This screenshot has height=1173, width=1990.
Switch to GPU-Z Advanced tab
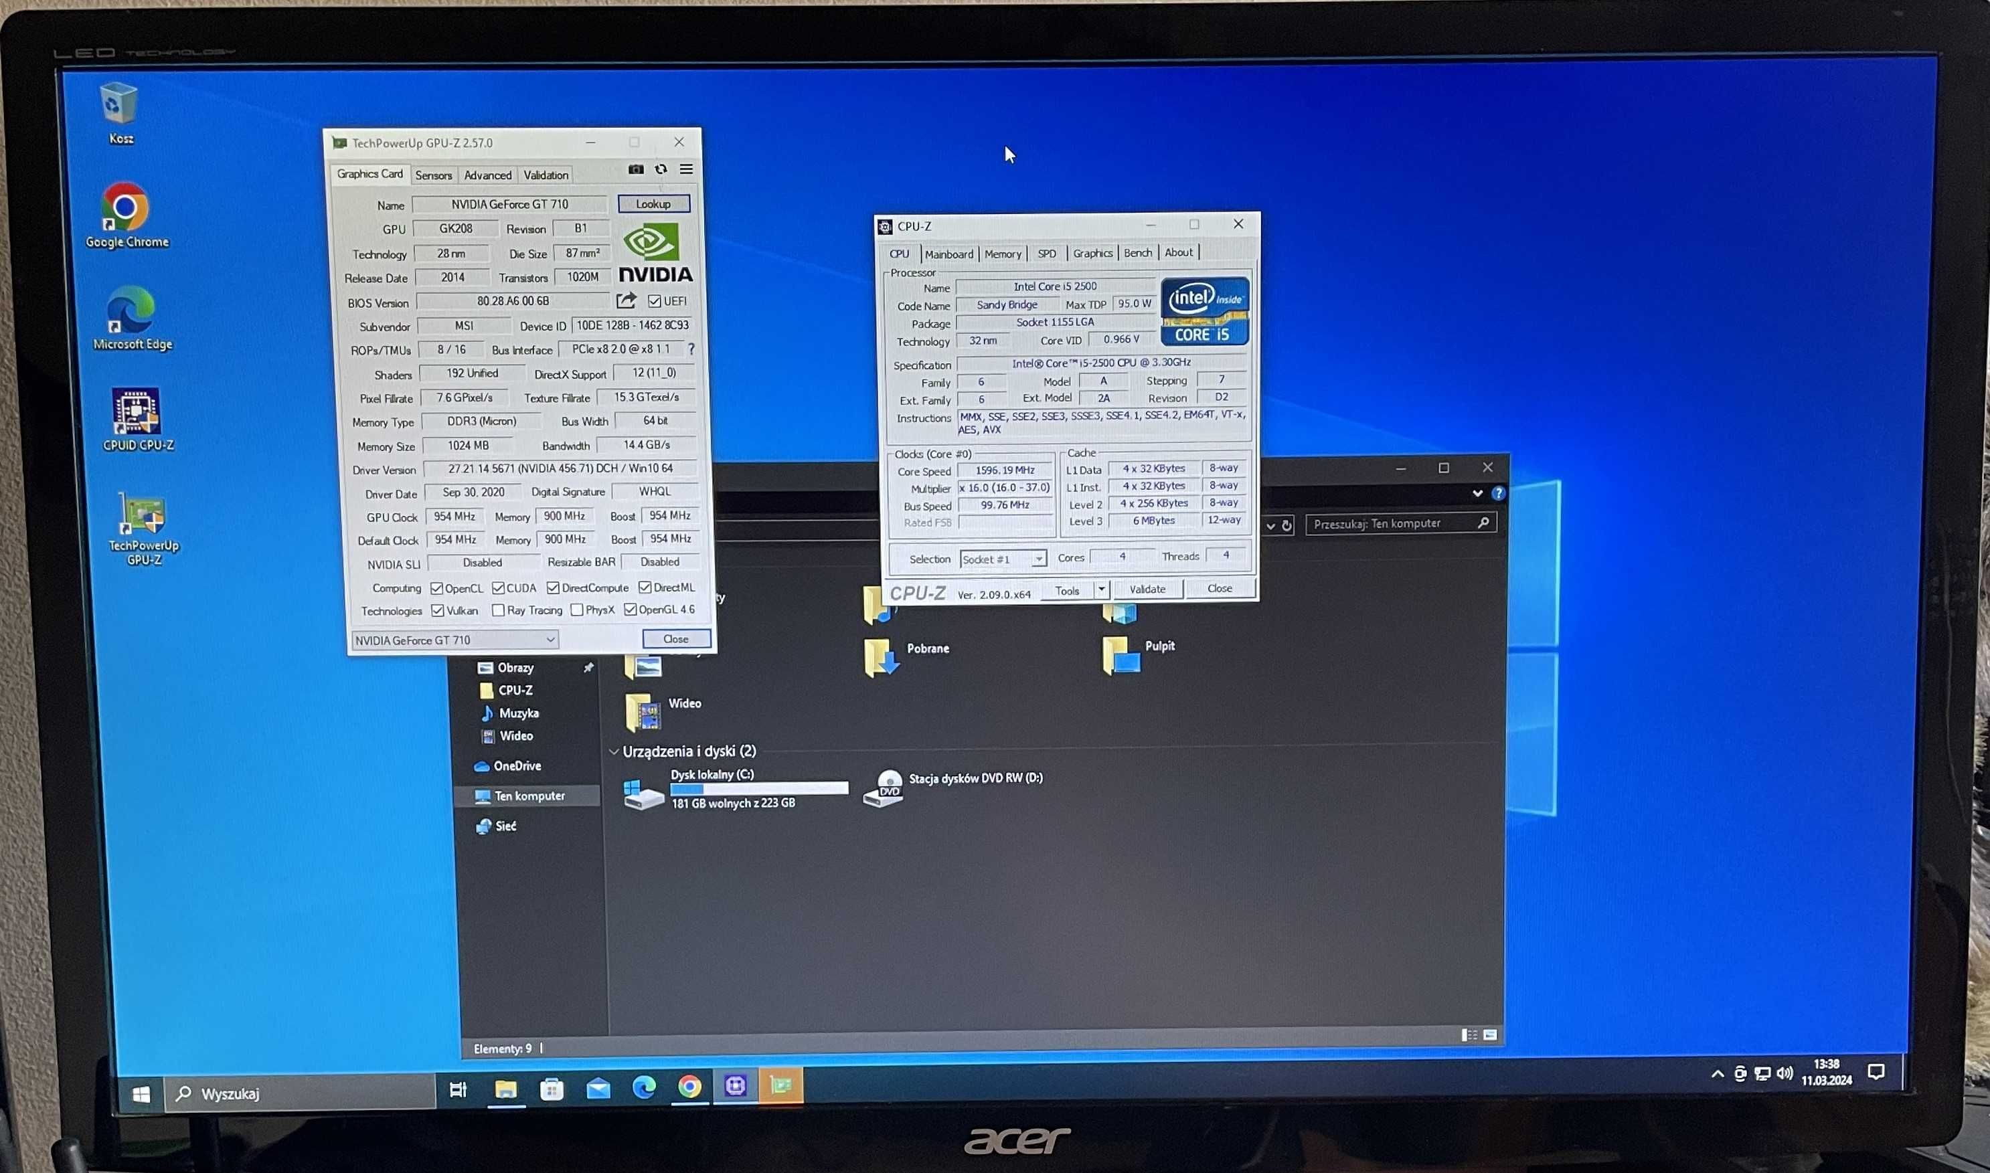pos(487,175)
